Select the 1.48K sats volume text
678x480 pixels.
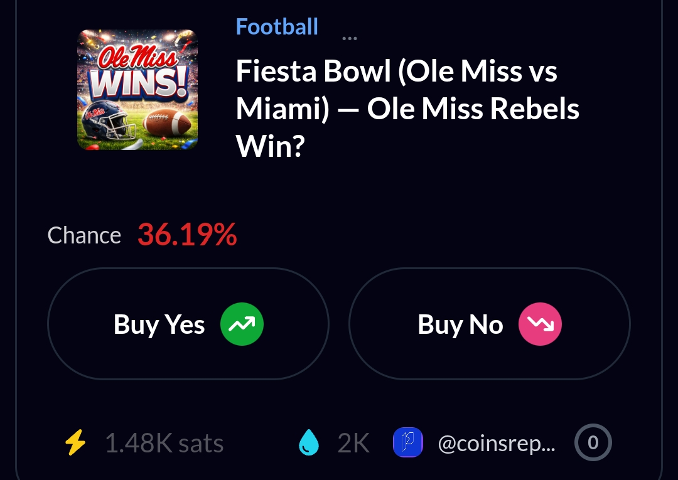pos(164,444)
